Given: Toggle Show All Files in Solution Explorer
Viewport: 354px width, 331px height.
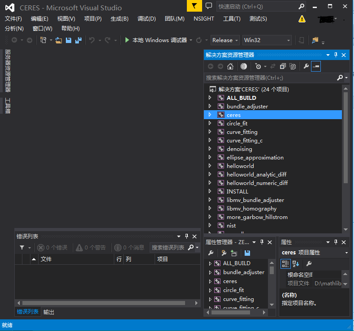Looking at the screenshot, I should [x=293, y=66].
